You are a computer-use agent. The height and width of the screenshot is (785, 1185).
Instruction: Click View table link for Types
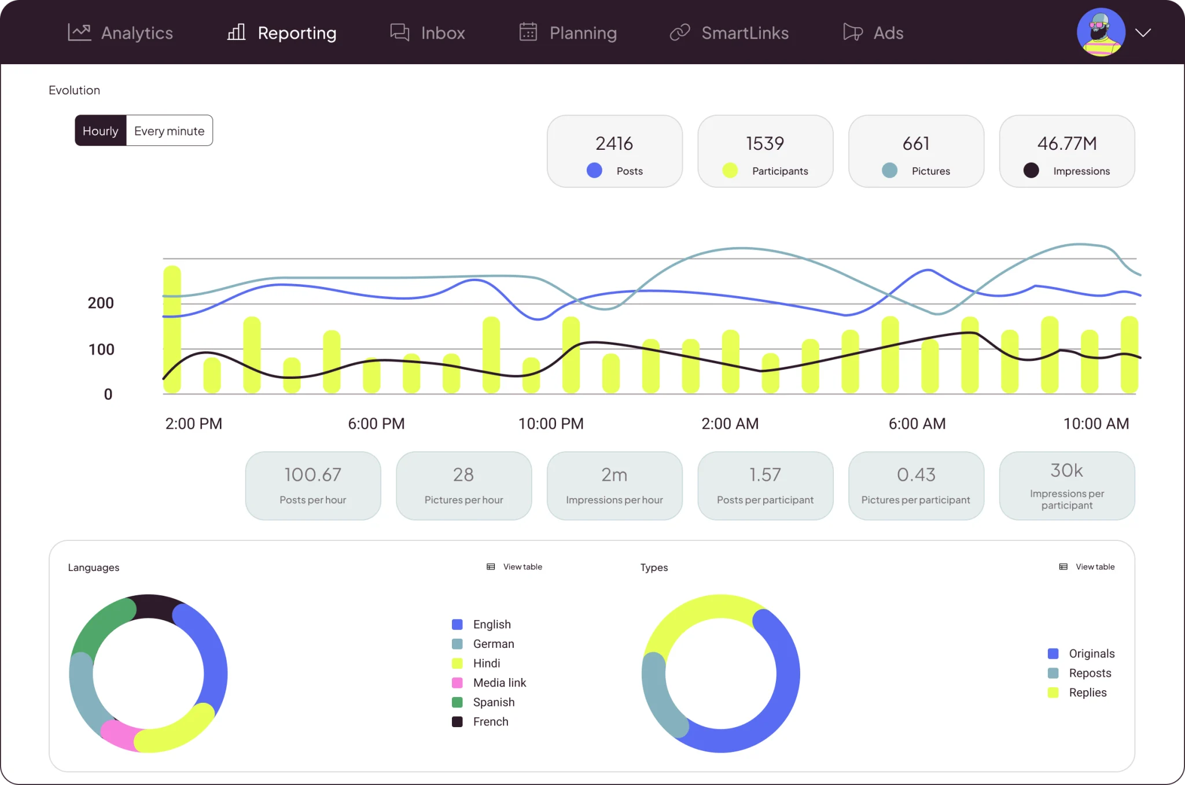point(1095,567)
